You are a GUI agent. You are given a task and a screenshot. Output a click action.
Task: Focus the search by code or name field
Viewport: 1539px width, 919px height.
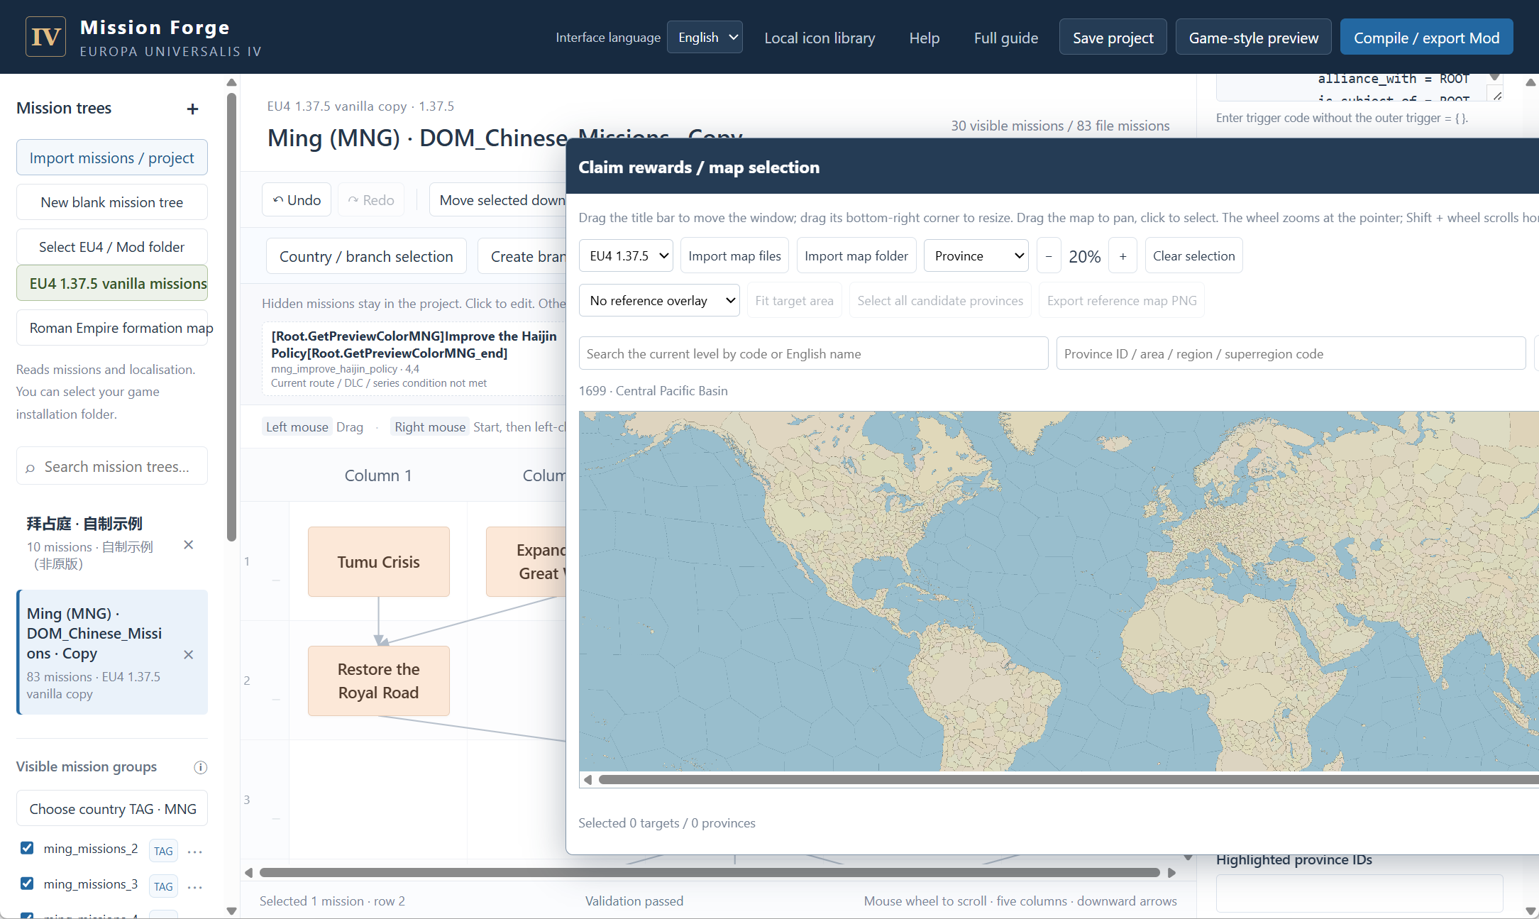pyautogui.click(x=813, y=353)
